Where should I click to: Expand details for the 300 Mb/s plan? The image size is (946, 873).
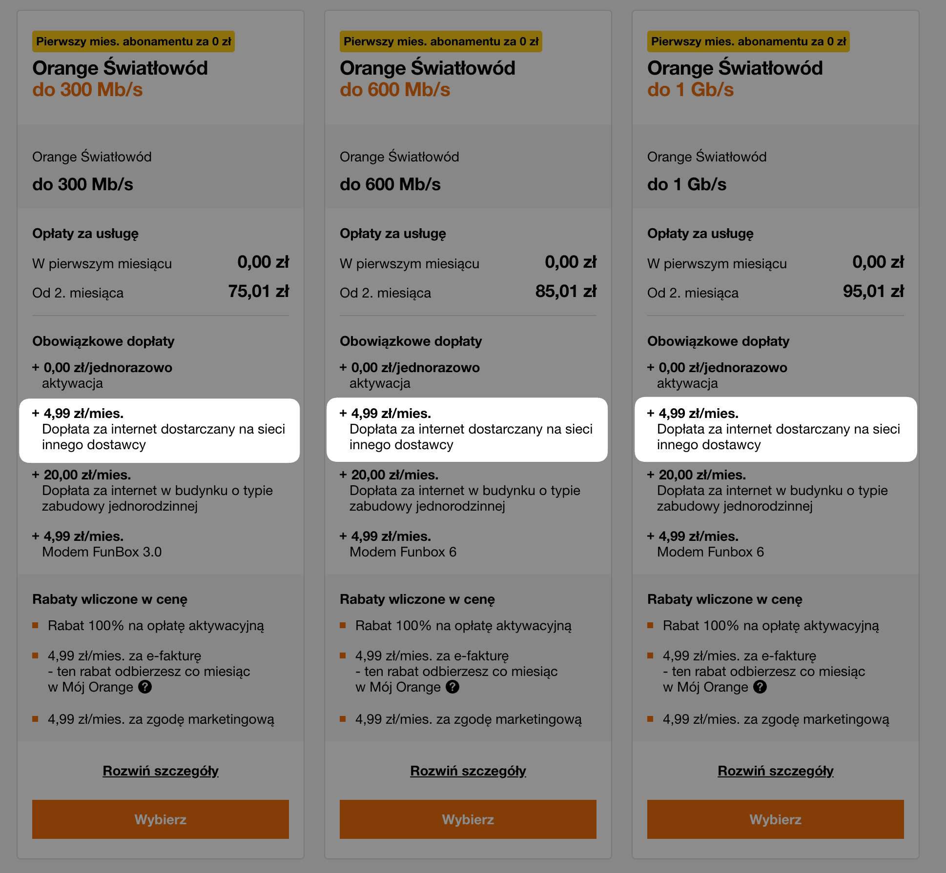(x=161, y=771)
